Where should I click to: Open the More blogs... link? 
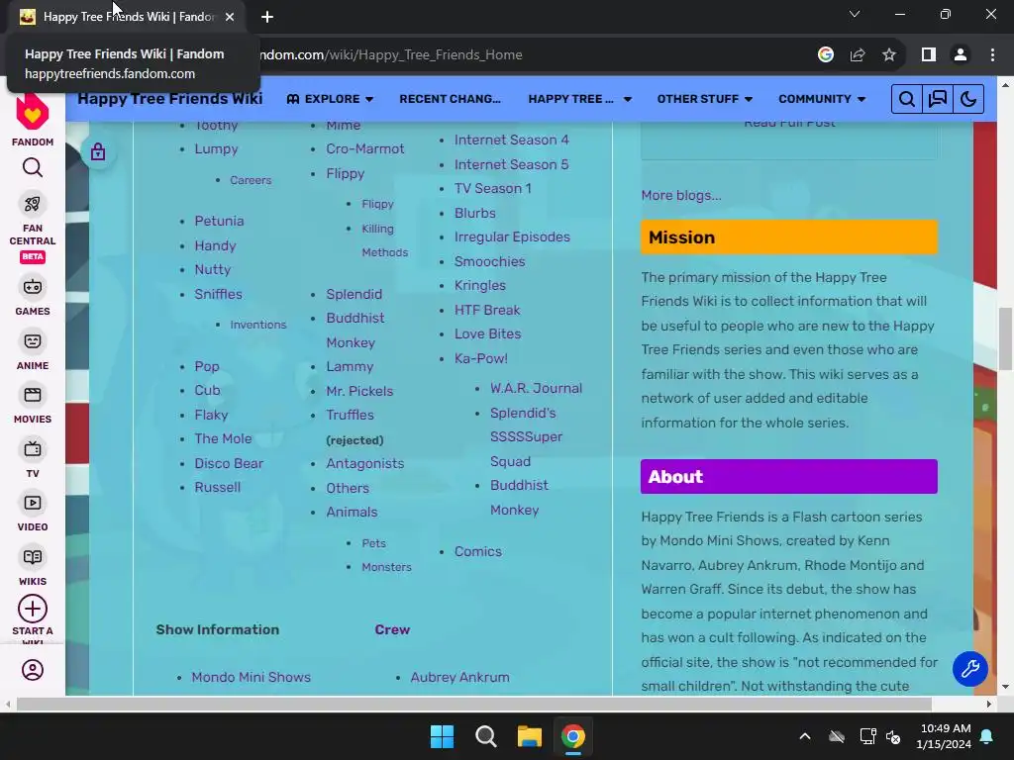[681, 195]
